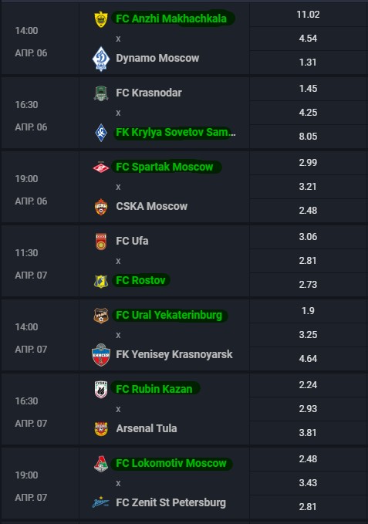Click the Dynamo Moscow club logo

(101, 59)
